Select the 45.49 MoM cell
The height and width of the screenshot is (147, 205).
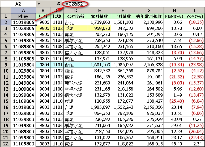(x=174, y=144)
